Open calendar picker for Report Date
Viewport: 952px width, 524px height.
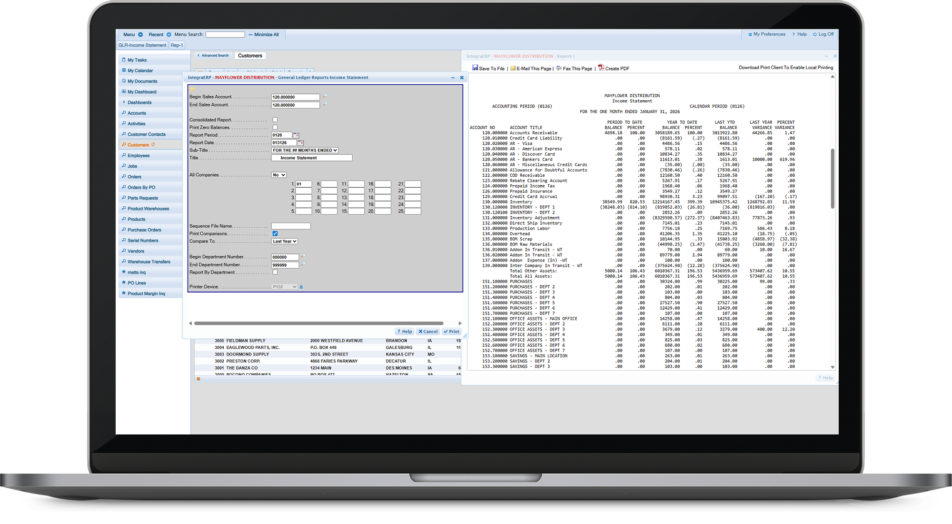[x=300, y=143]
